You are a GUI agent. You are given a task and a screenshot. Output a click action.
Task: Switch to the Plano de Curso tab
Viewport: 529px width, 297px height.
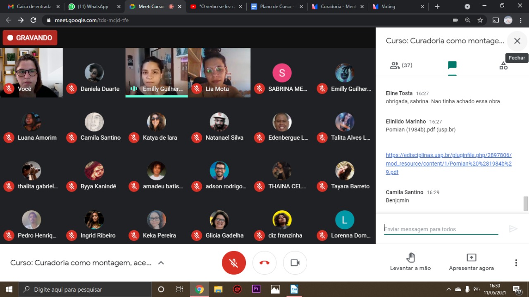[x=277, y=7]
